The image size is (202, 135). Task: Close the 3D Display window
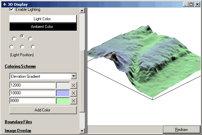coord(197,4)
